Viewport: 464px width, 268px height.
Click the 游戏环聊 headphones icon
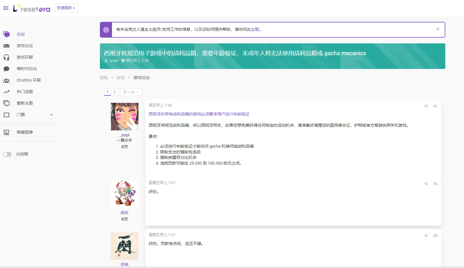click(x=6, y=57)
